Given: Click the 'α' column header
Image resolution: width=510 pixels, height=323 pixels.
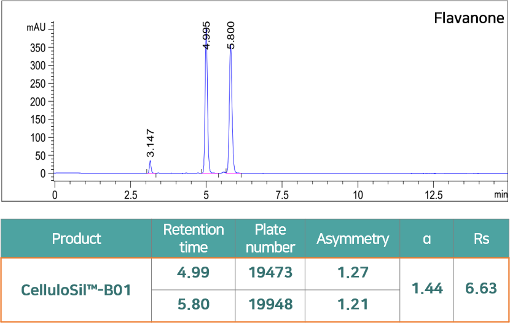Looking at the screenshot, I should click(426, 238).
